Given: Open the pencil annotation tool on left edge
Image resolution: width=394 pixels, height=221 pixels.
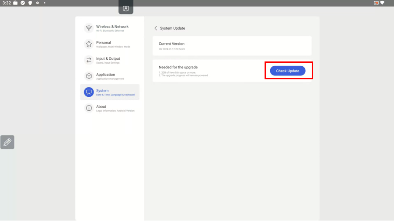Looking at the screenshot, I should click(7, 142).
